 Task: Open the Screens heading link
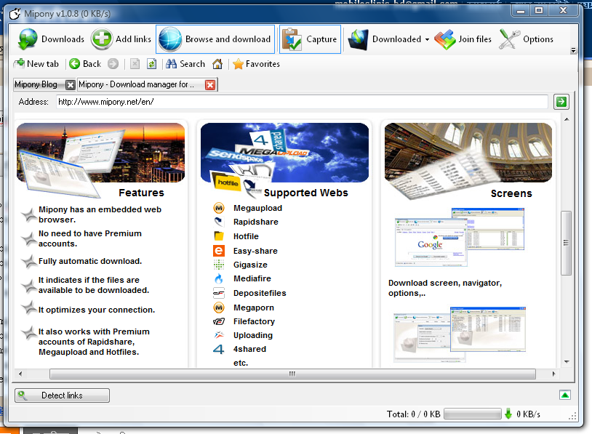pos(511,193)
